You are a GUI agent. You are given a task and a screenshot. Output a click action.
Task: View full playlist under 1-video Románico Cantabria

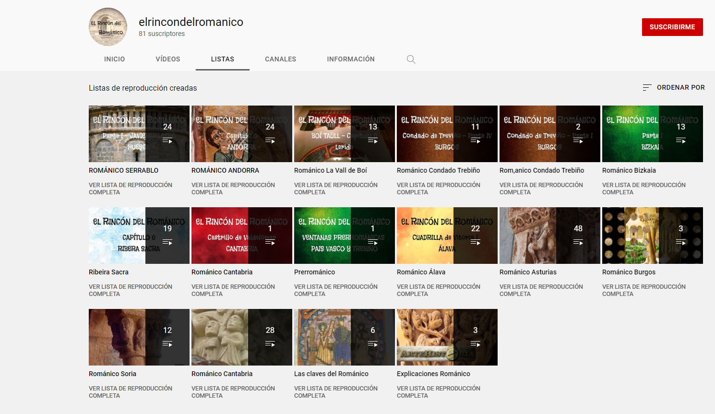(233, 290)
